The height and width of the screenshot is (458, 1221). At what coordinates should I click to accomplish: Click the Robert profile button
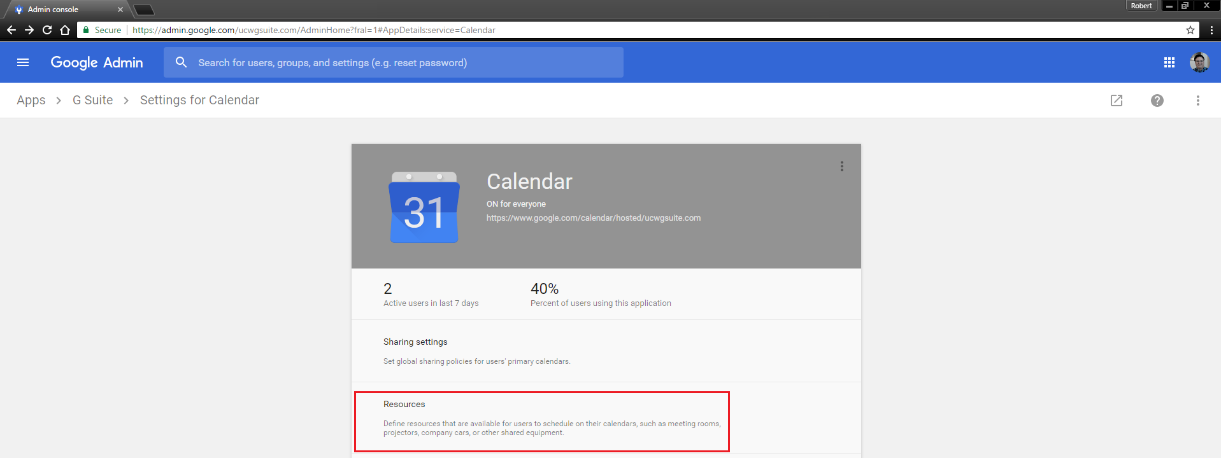point(1141,6)
